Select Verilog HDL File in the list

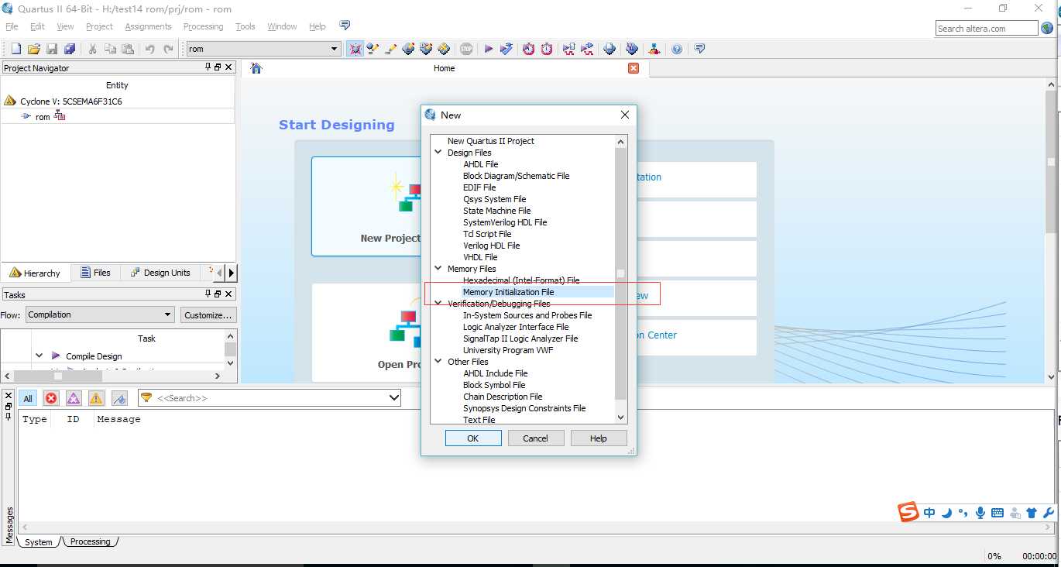click(x=492, y=246)
